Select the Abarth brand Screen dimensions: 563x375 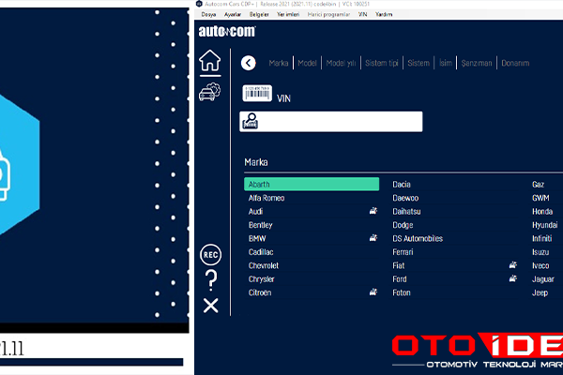[312, 184]
